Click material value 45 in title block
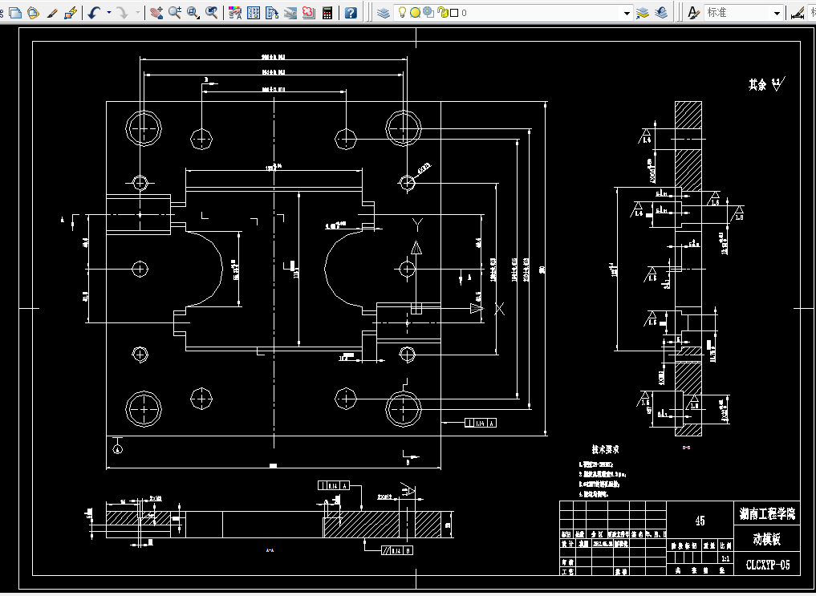816x596 pixels. (x=700, y=521)
